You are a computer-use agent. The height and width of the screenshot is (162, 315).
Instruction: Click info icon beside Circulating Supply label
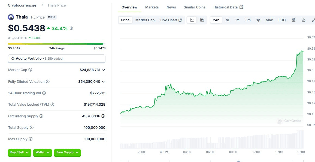41,116
